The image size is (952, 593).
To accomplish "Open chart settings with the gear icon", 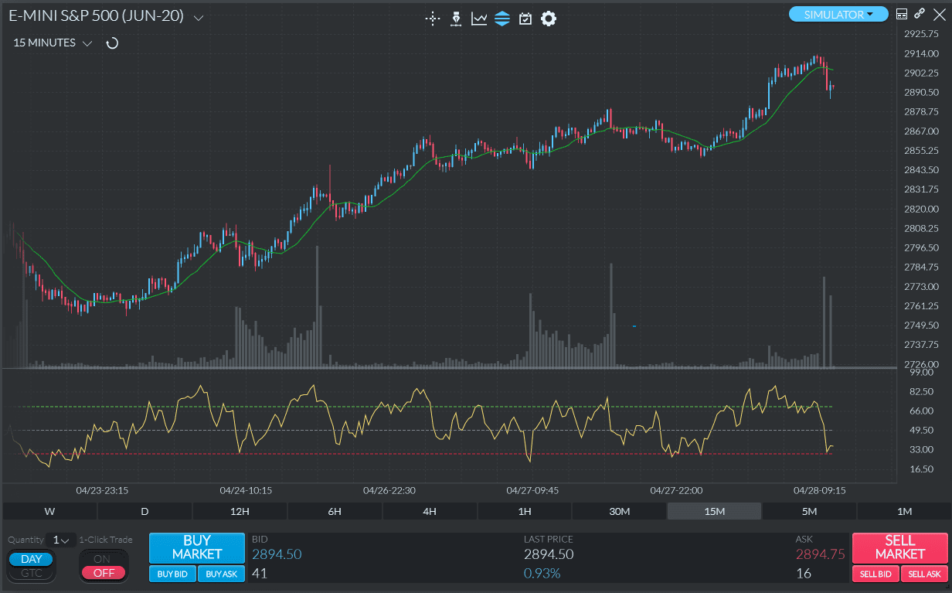I will tap(549, 19).
